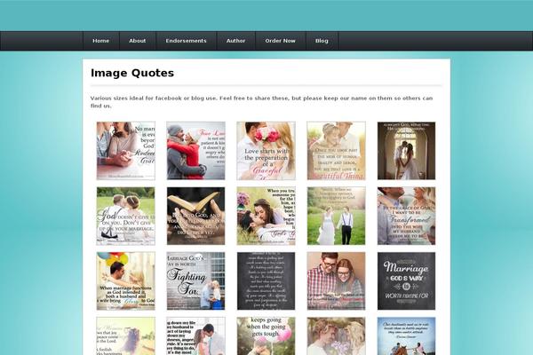The image size is (533, 355).
Task: Open the couple with glasses reading thumbnail
Action: coord(336,281)
